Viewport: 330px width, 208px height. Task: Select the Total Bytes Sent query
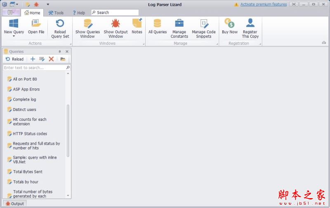tap(28, 171)
